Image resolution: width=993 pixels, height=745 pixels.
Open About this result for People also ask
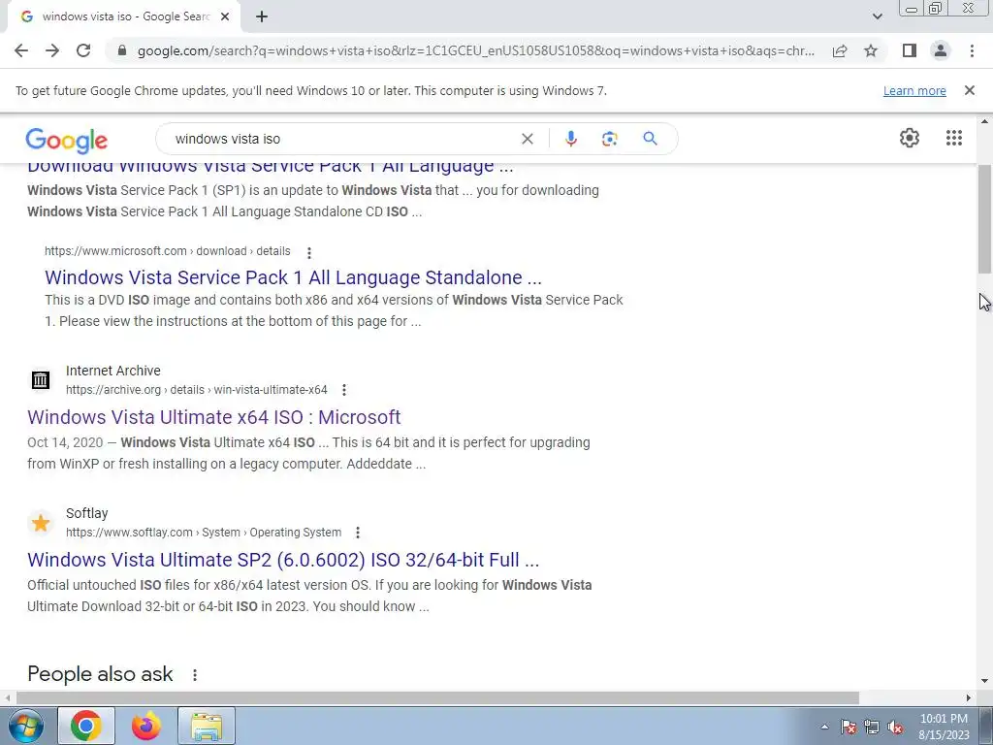[x=195, y=675]
